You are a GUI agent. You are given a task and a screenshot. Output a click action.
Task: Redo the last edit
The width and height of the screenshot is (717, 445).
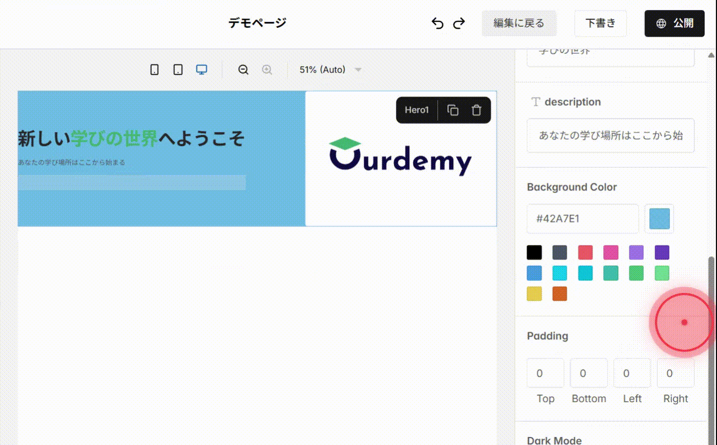pyautogui.click(x=459, y=23)
